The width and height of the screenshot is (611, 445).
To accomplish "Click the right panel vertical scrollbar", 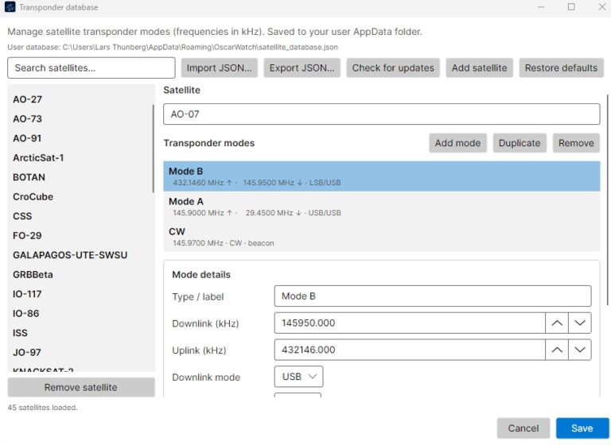I will point(608,199).
